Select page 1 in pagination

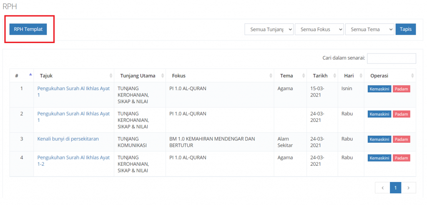[x=395, y=188]
